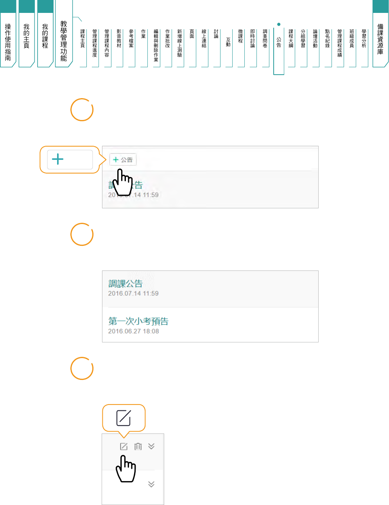Expand the second row's double chevron
The width and height of the screenshot is (389, 505).
(x=151, y=484)
